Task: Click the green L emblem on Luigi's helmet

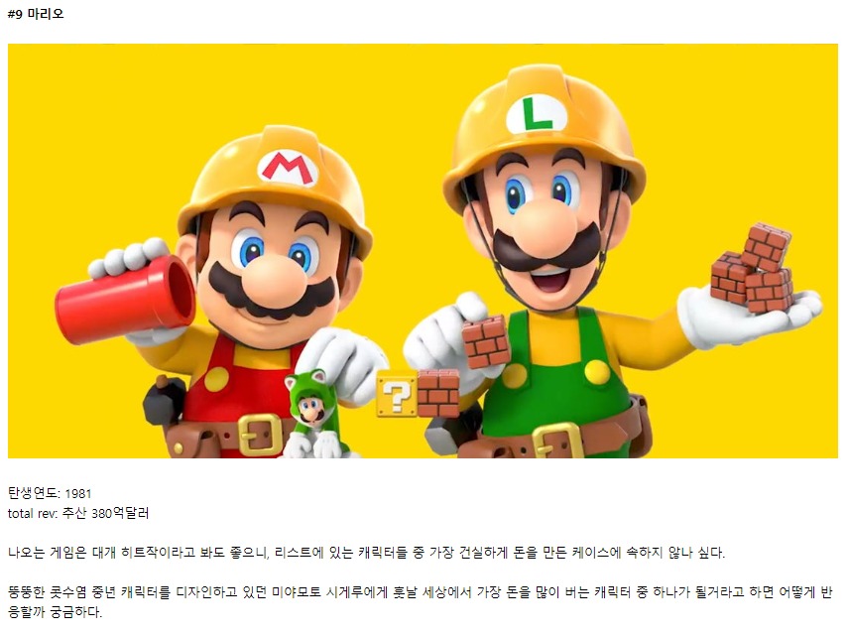Action: 537,115
